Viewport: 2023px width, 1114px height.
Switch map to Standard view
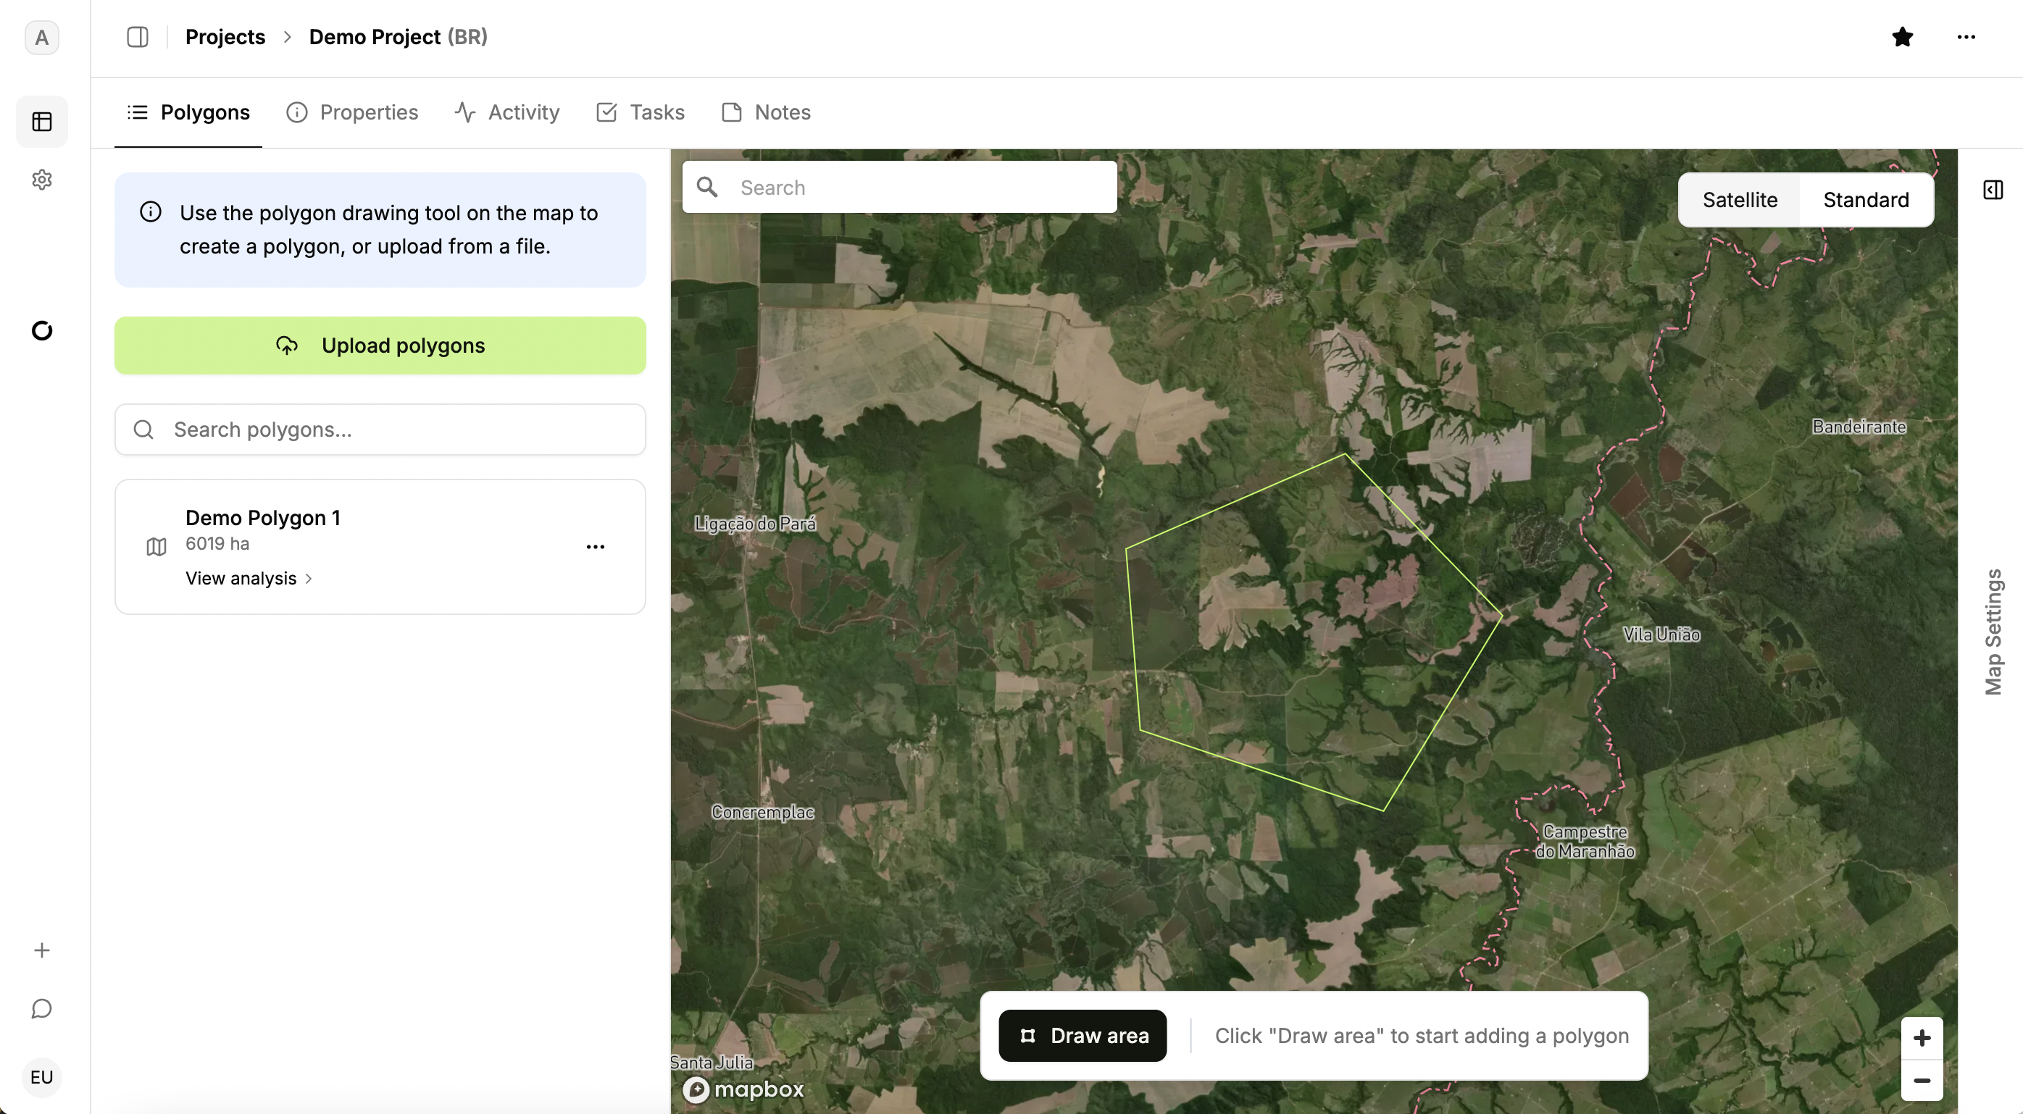coord(1865,200)
